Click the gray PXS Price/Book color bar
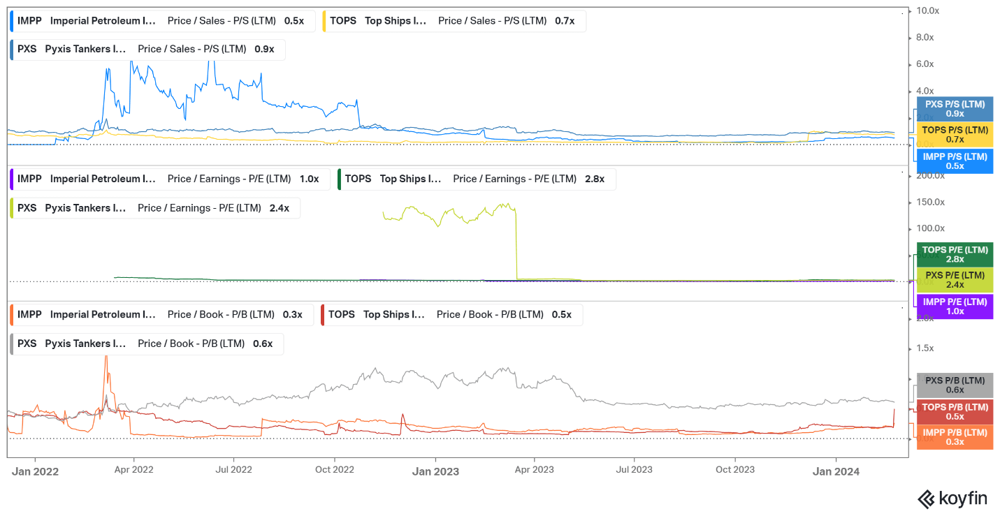Viewport: 1000px width, 516px height. (x=11, y=344)
